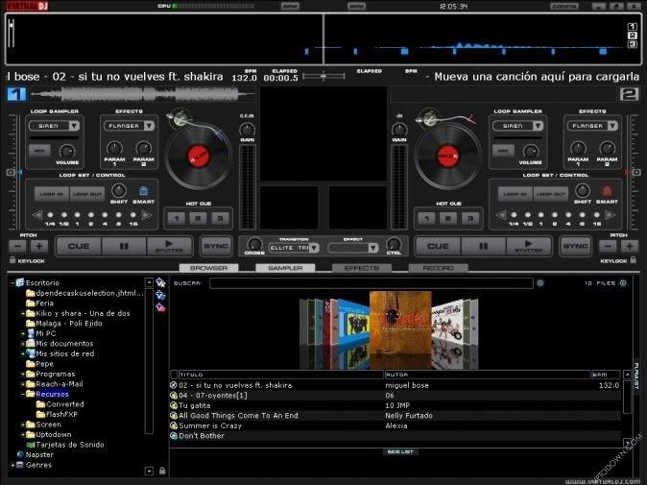This screenshot has height=485, width=647.
Task: Expand the Programas folder node
Action: 23,374
